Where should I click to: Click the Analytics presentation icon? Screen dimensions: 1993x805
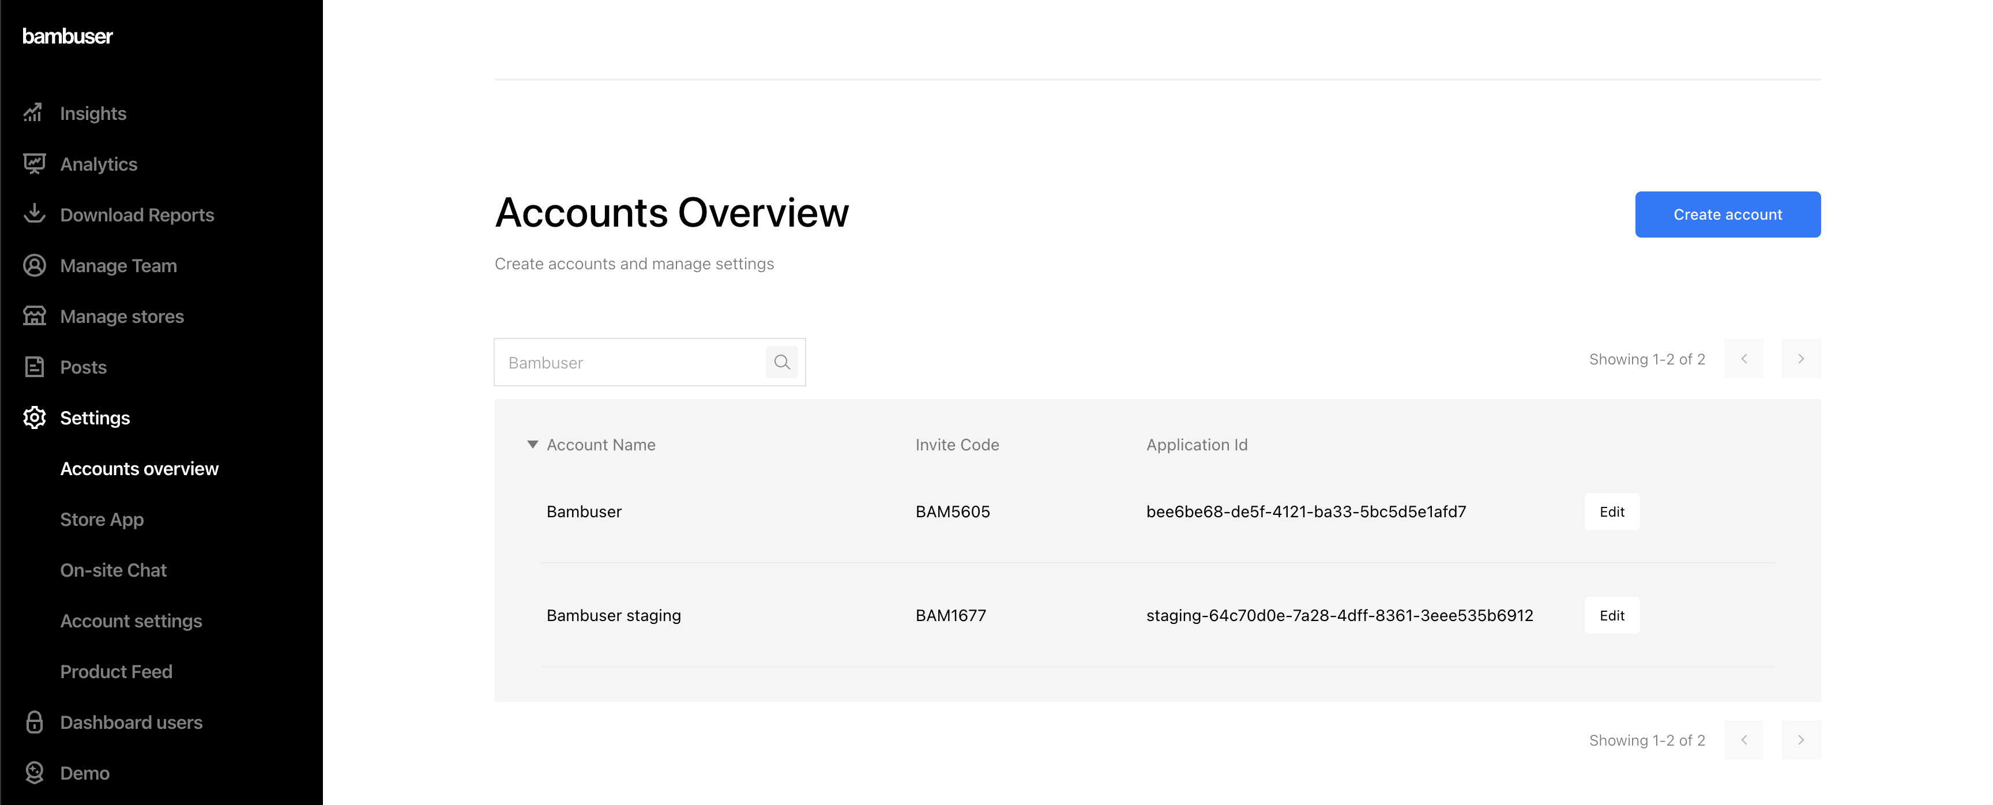click(x=33, y=164)
